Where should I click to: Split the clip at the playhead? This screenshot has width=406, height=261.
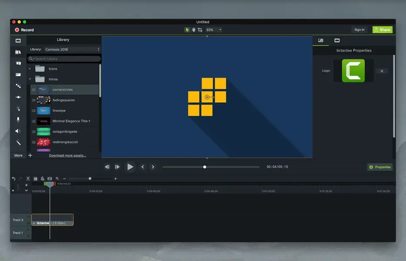click(x=49, y=178)
